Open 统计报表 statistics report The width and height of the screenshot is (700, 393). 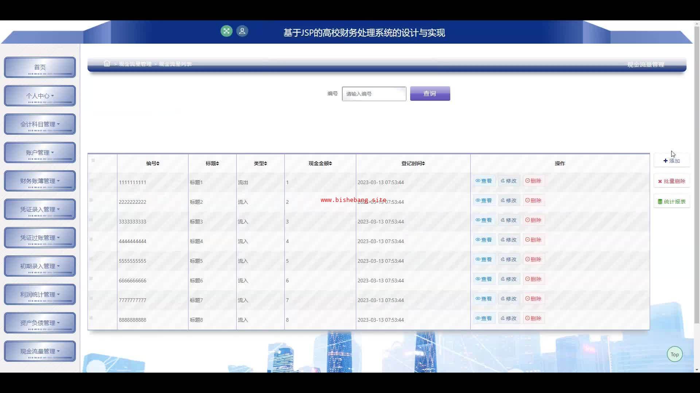point(672,202)
